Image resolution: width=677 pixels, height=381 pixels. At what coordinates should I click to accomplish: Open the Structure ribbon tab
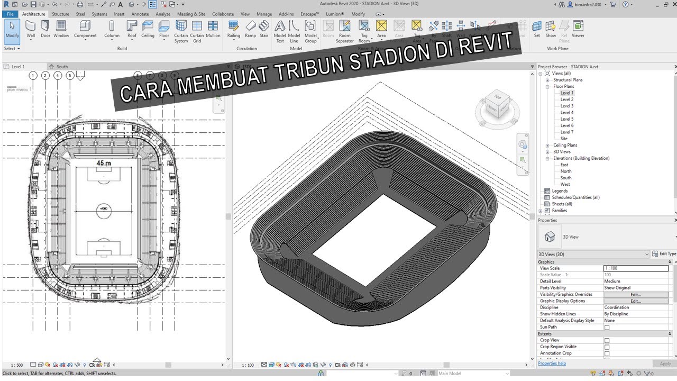[x=60, y=14]
